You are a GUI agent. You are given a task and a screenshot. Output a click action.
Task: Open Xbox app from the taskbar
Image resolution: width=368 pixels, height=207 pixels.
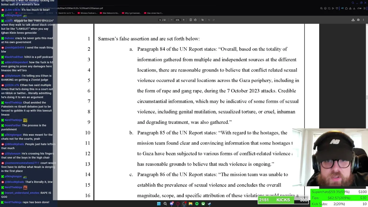(203, 204)
